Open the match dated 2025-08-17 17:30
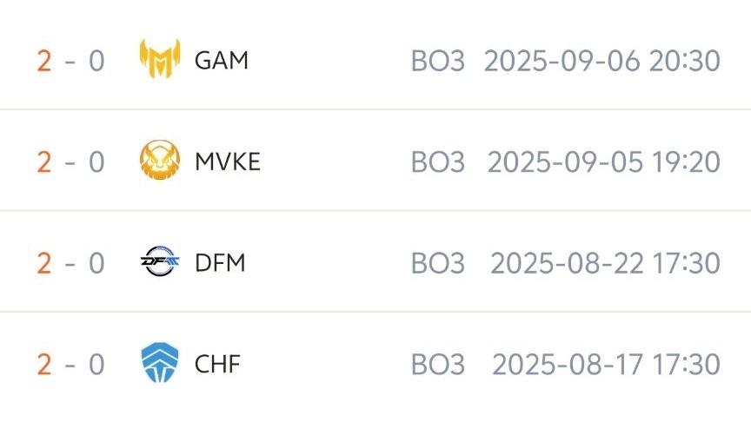Image resolution: width=751 pixels, height=422 pixels. coord(607,364)
